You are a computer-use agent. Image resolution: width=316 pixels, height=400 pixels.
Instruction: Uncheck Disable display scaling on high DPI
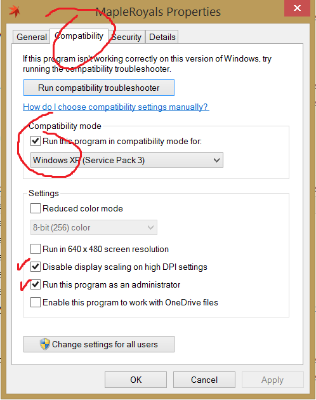pyautogui.click(x=36, y=267)
